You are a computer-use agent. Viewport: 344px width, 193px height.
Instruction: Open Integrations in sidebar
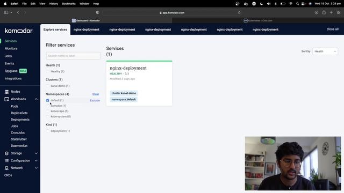pyautogui.click(x=13, y=78)
